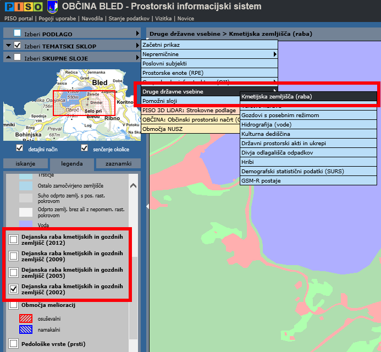Uncheck the 2002 Dejanska raba layer
The height and width of the screenshot is (352, 381).
click(x=14, y=288)
